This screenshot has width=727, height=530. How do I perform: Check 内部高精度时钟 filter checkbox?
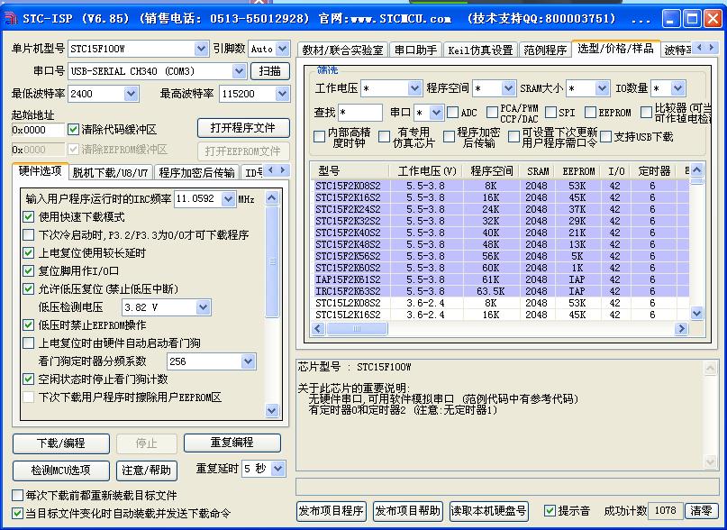tap(319, 136)
